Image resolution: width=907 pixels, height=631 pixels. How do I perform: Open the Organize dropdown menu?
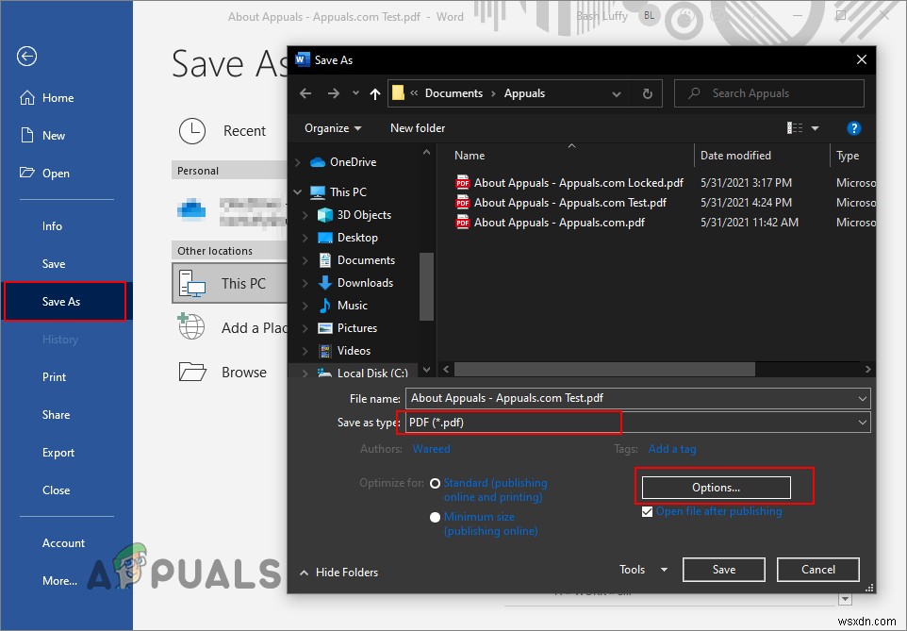[x=333, y=128]
